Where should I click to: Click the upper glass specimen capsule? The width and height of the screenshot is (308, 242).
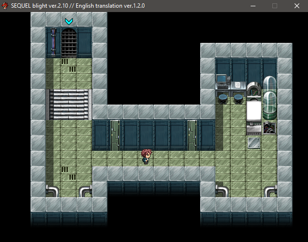point(269,83)
